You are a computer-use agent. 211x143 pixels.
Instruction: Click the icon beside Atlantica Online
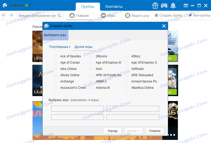tap(127, 88)
